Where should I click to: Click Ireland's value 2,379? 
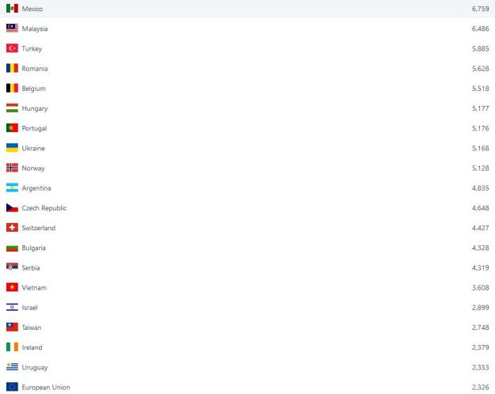[x=480, y=347]
